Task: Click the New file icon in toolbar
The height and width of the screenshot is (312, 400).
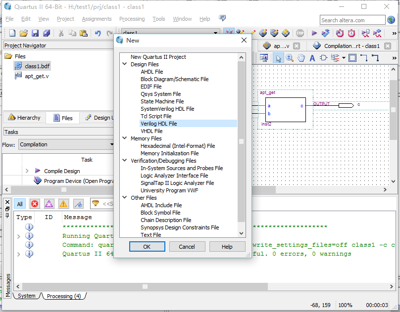Action: 12,33
